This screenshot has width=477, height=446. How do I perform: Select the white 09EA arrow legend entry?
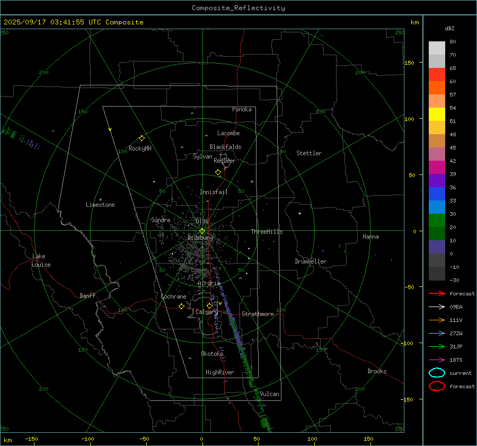[x=437, y=307]
